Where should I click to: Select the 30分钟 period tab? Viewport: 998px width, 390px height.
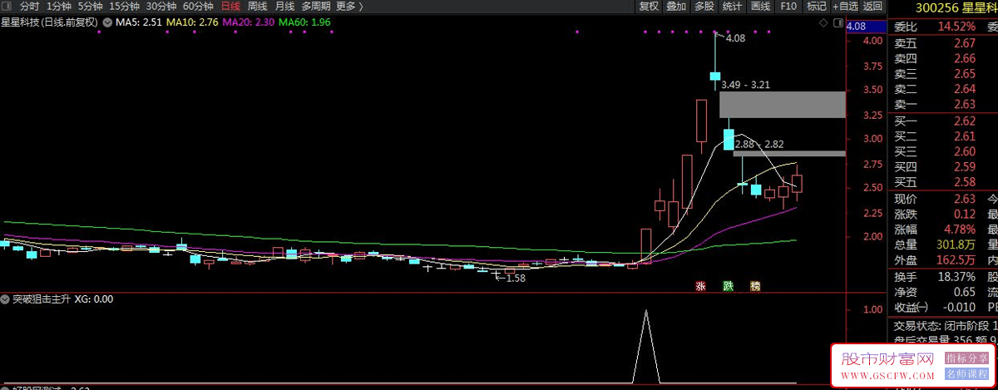coord(161,6)
